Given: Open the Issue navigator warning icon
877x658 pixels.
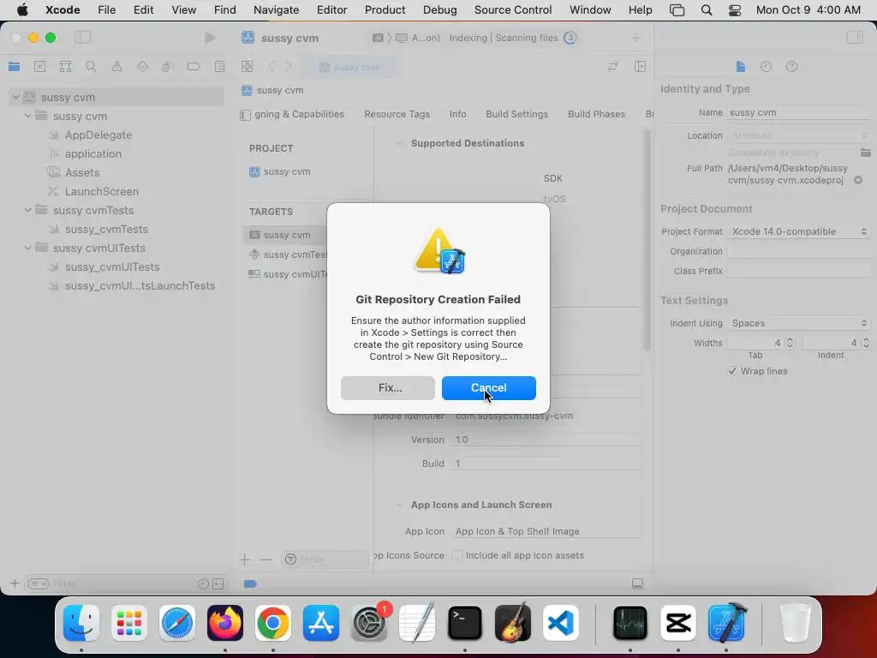Looking at the screenshot, I should pos(116,67).
